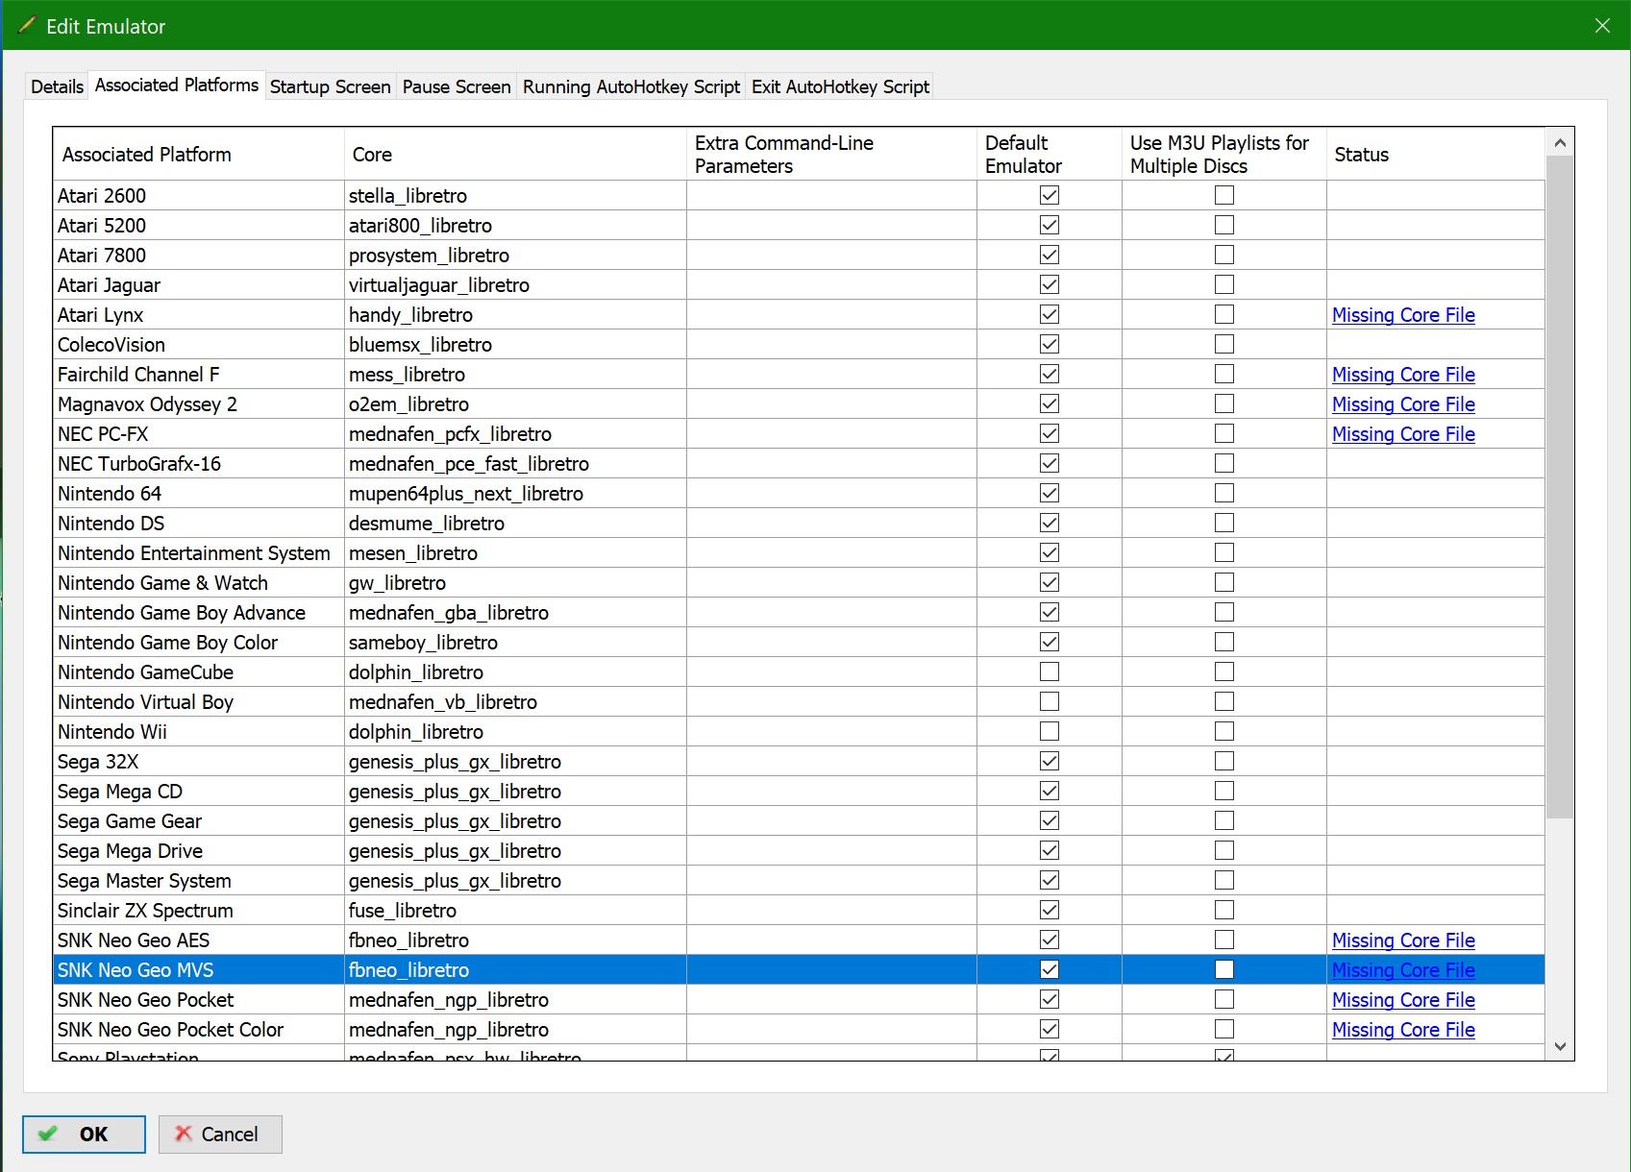
Task: Confirm with the OK button
Action: pyautogui.click(x=84, y=1134)
